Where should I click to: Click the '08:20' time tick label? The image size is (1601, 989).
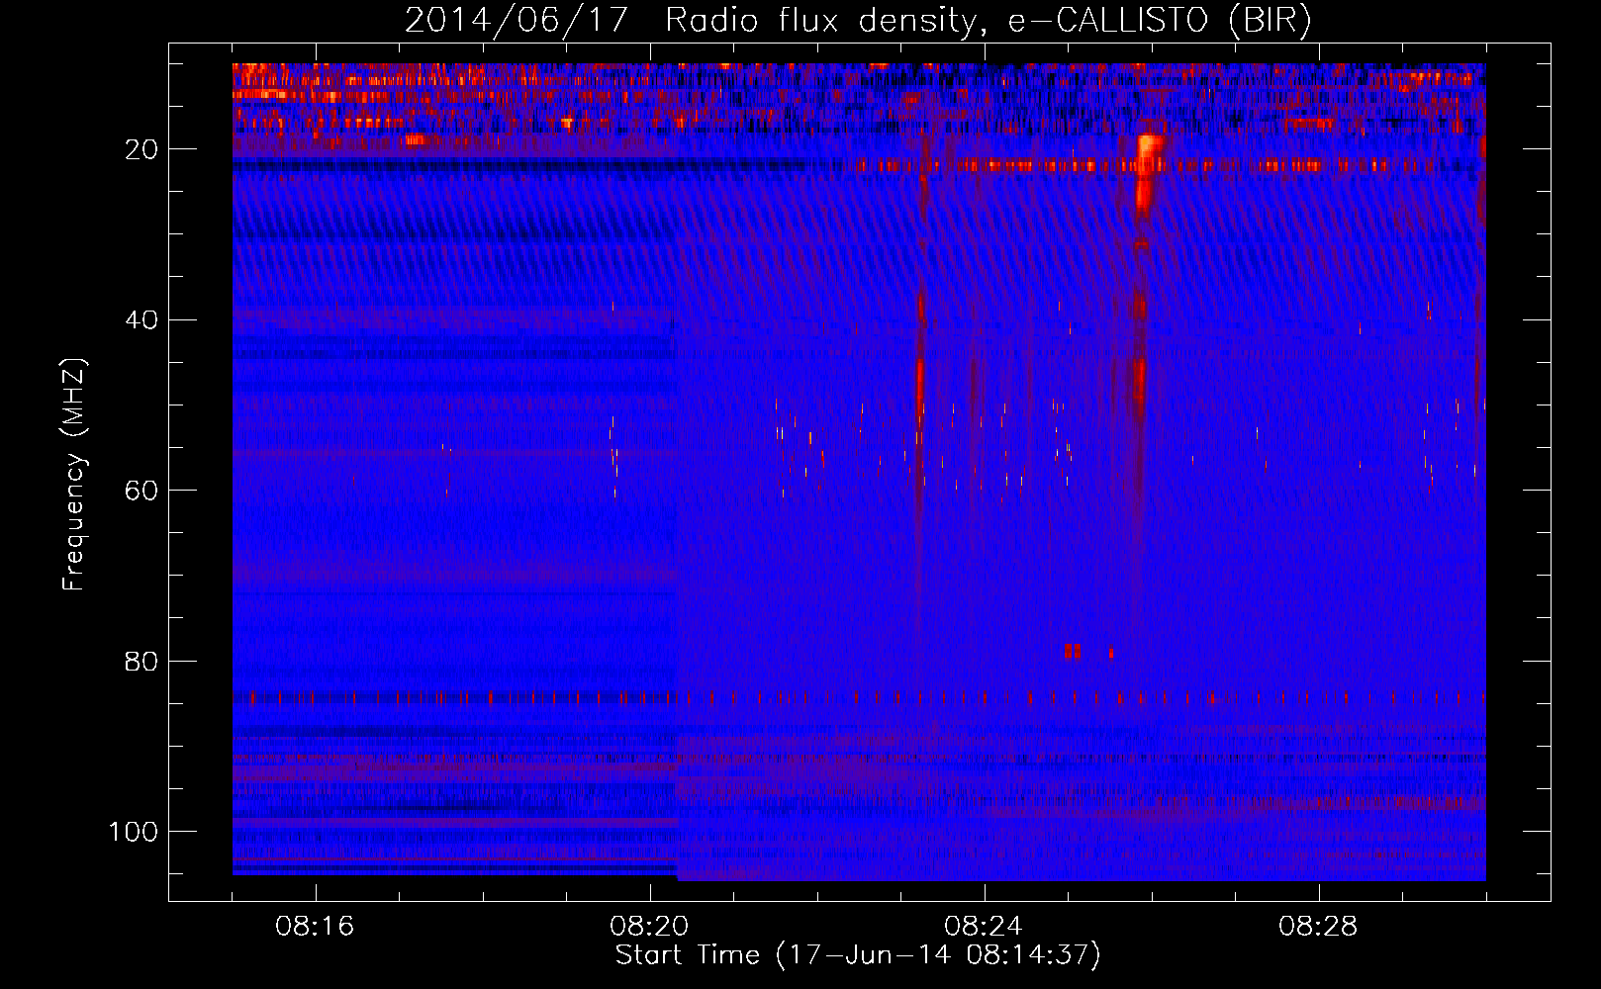point(649,927)
